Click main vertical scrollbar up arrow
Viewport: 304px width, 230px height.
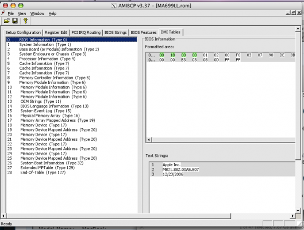[x=298, y=29]
